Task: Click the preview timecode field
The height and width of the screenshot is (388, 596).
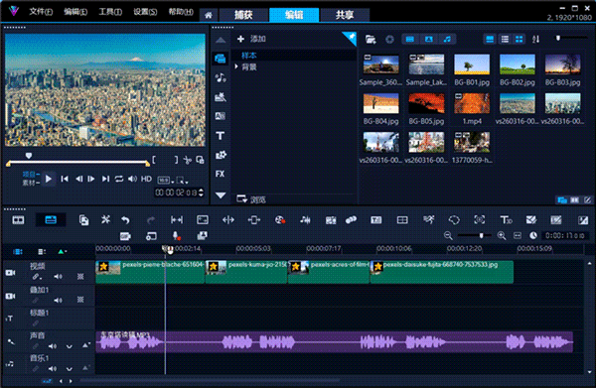Action: 176,193
